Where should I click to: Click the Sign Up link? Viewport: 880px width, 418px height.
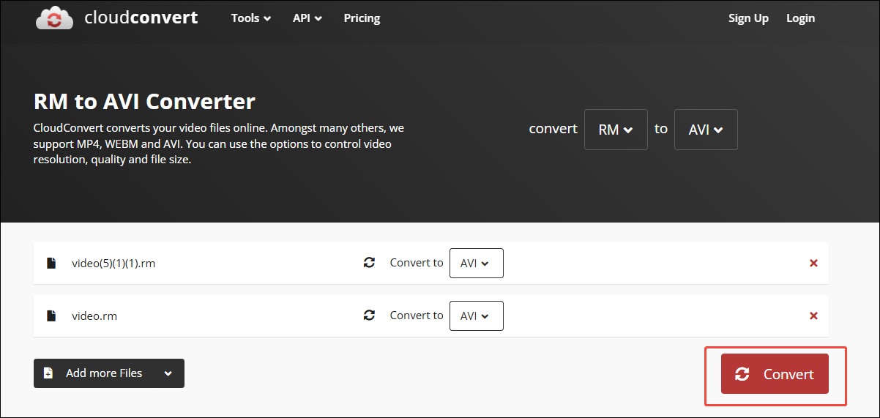pyautogui.click(x=748, y=18)
